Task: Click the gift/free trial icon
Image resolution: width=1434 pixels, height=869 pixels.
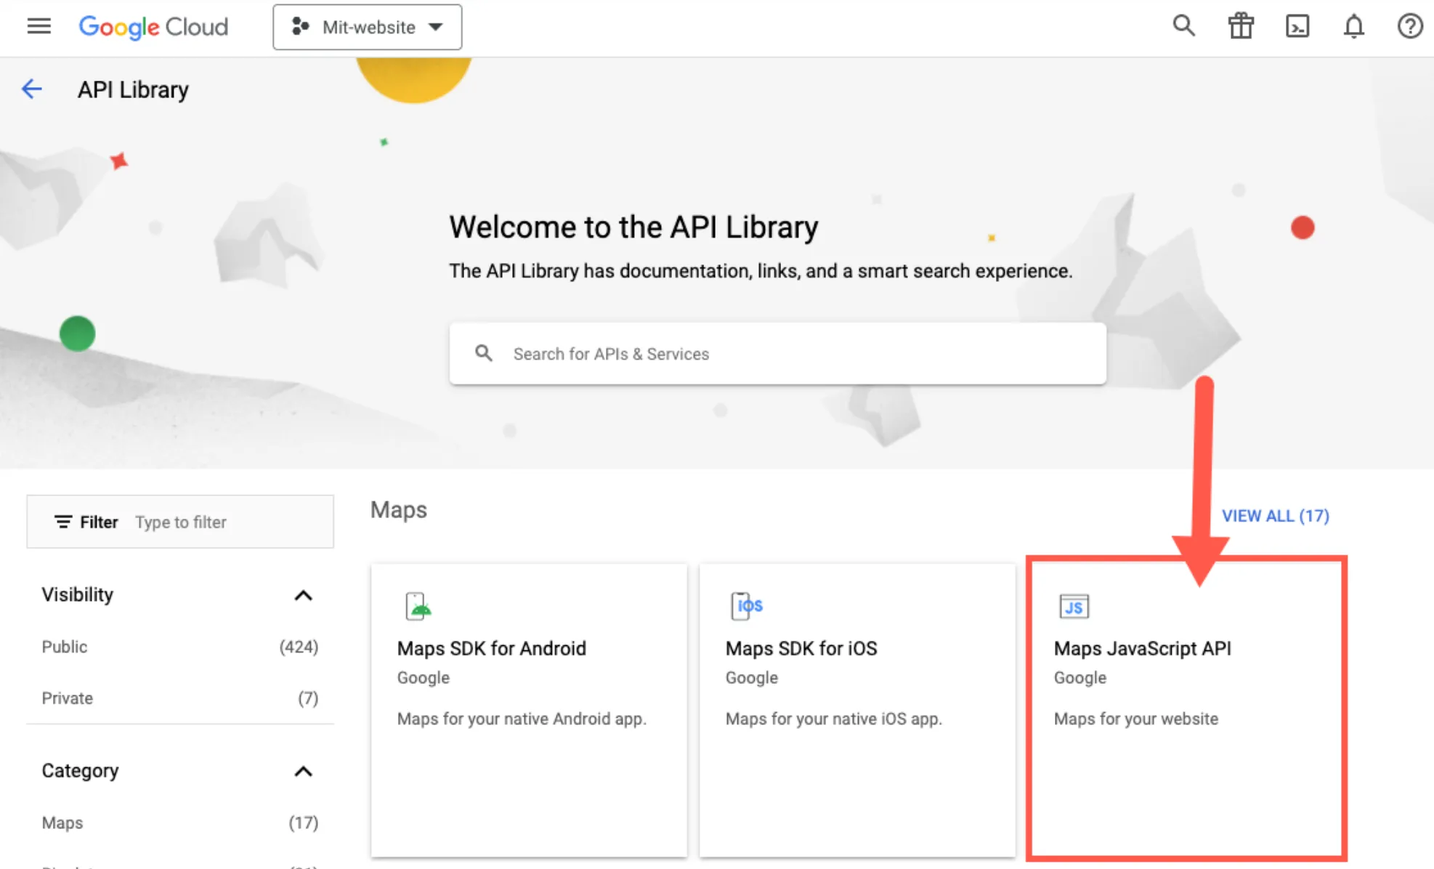Action: [x=1241, y=26]
